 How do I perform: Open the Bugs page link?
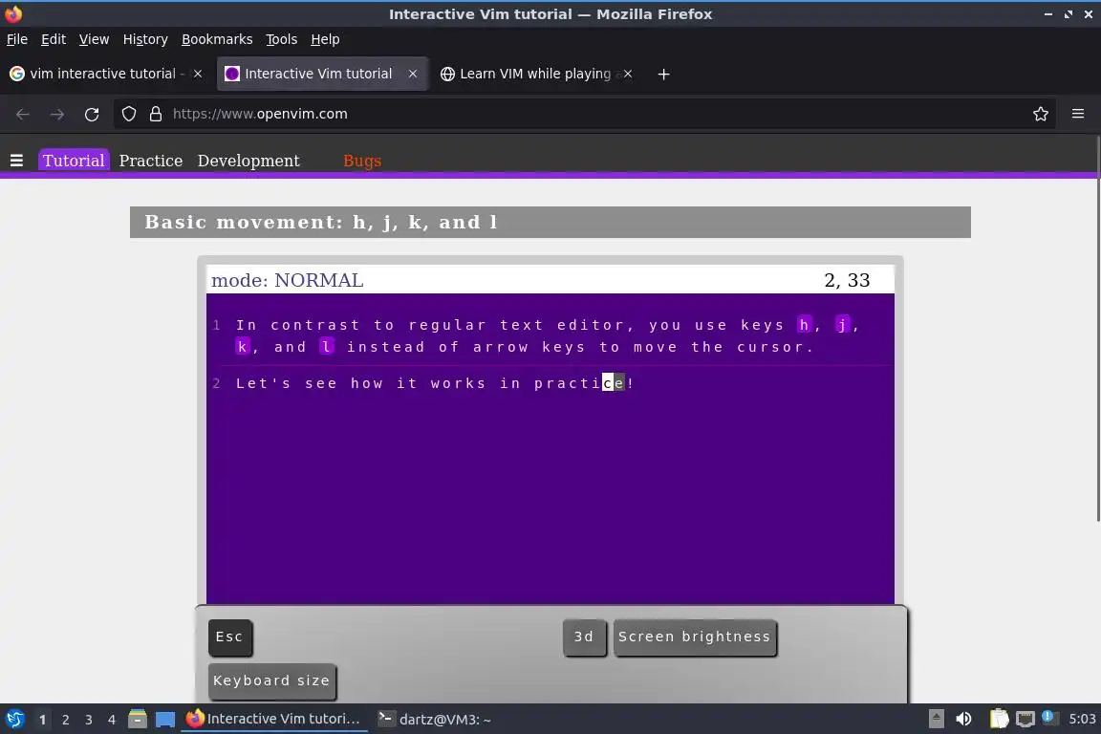point(362,161)
